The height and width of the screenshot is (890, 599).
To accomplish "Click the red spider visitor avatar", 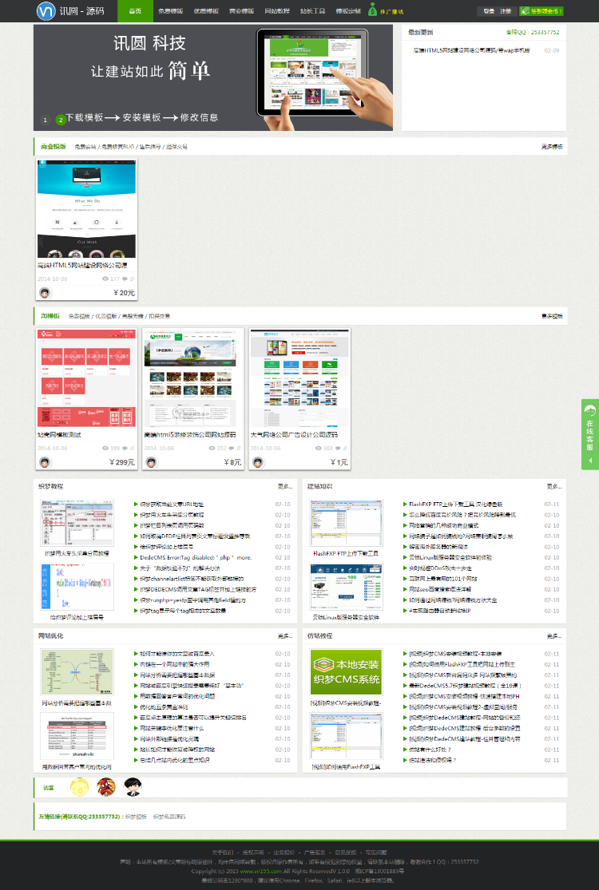I will (105, 787).
